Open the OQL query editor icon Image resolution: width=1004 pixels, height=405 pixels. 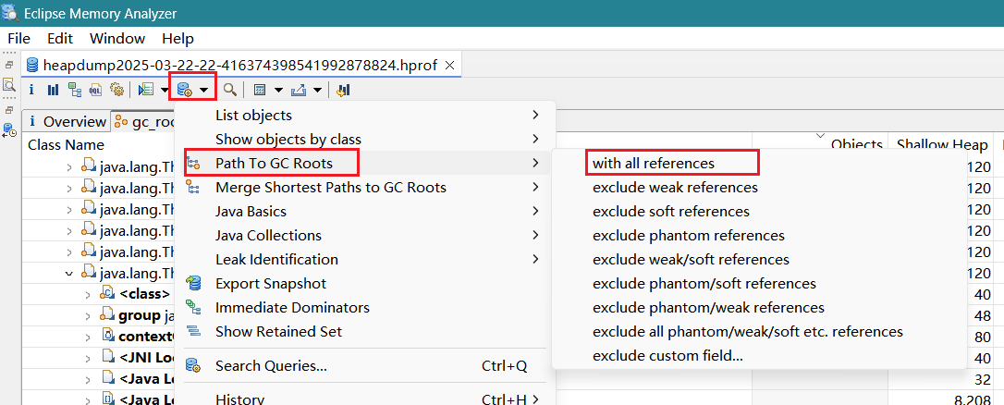pyautogui.click(x=95, y=90)
